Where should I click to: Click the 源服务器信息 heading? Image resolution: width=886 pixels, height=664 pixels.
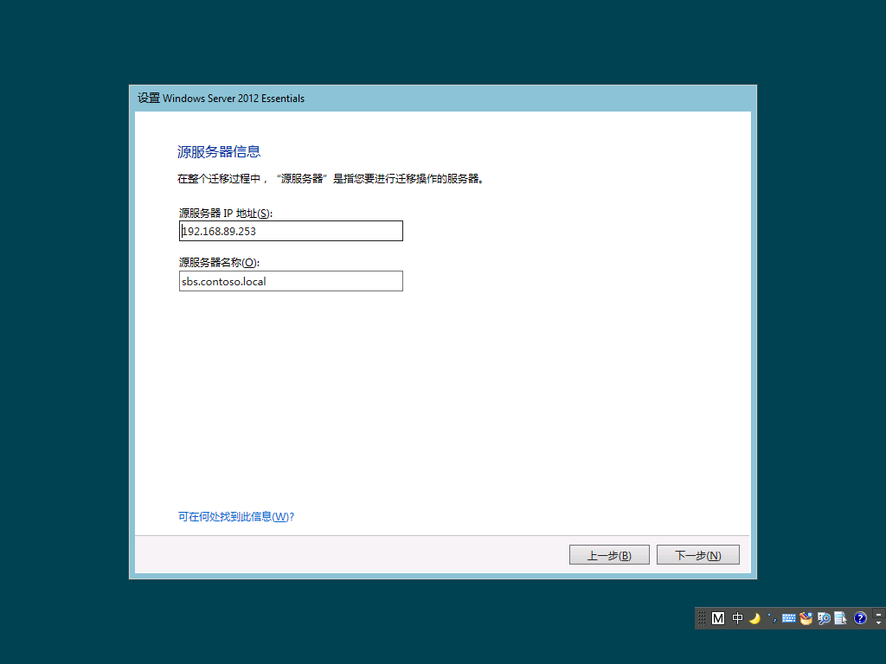pyautogui.click(x=219, y=152)
